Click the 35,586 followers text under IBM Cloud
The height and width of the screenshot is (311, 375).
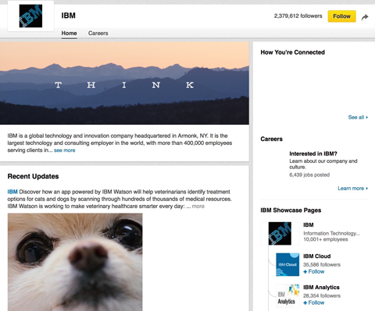(322, 265)
